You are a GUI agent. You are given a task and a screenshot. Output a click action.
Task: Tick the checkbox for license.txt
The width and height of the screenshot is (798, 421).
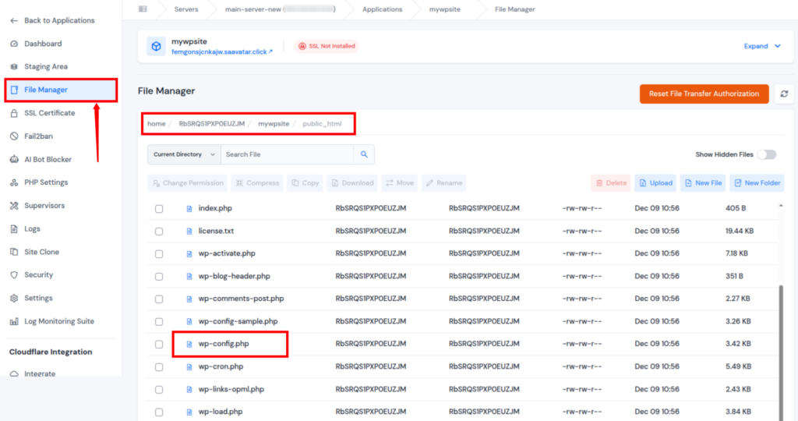coord(159,231)
